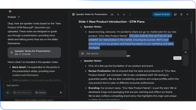The image size is (196, 110).
Task: Click the 'Branding:' bullet text
Action: coord(94,88)
